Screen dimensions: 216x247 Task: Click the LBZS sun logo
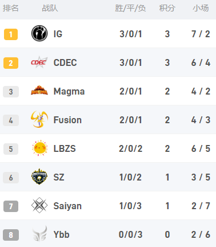[x=39, y=148]
